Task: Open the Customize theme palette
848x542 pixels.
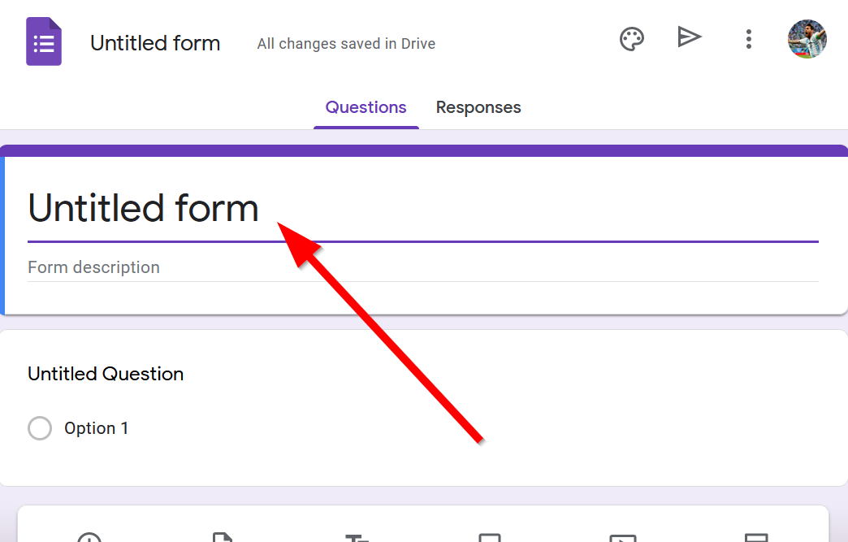Action: [x=632, y=39]
